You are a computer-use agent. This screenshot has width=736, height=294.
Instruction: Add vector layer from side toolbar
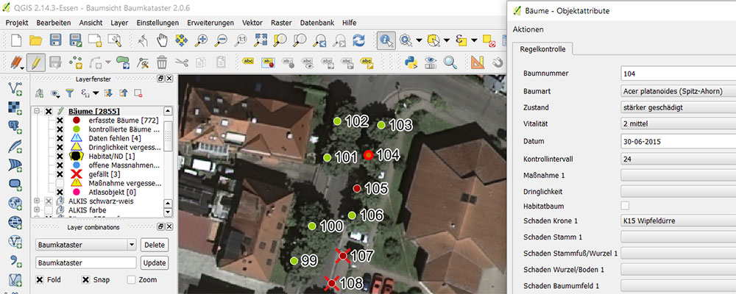click(15, 87)
